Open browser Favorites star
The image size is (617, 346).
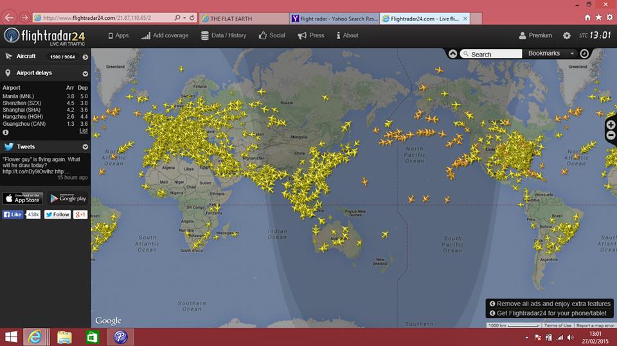[598, 17]
